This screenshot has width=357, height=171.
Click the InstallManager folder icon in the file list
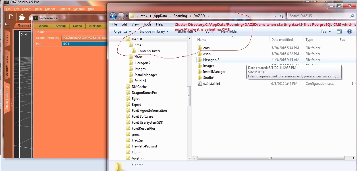pyautogui.click(x=200, y=71)
